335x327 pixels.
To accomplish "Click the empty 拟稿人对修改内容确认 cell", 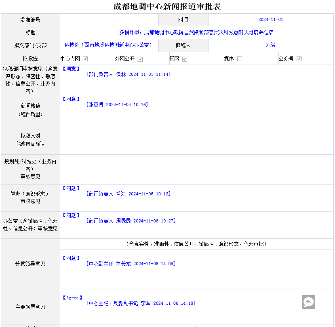I will coord(196,140).
